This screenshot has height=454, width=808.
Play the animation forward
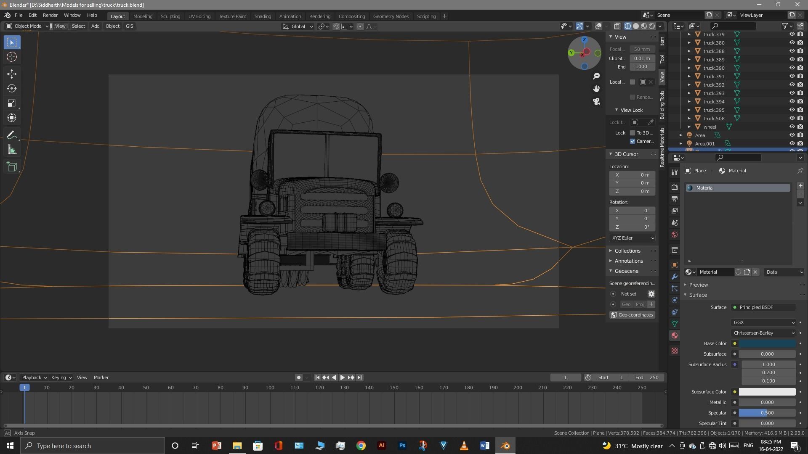tap(343, 377)
